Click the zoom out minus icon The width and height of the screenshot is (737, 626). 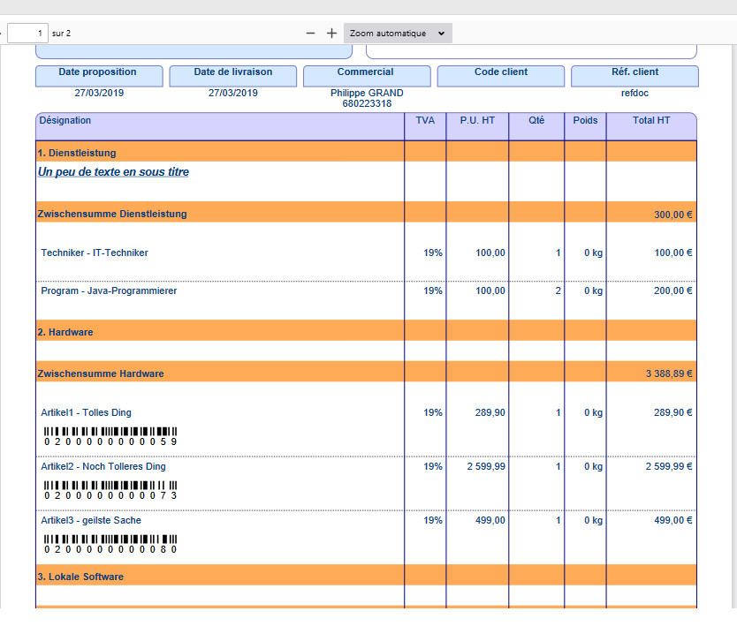point(310,34)
